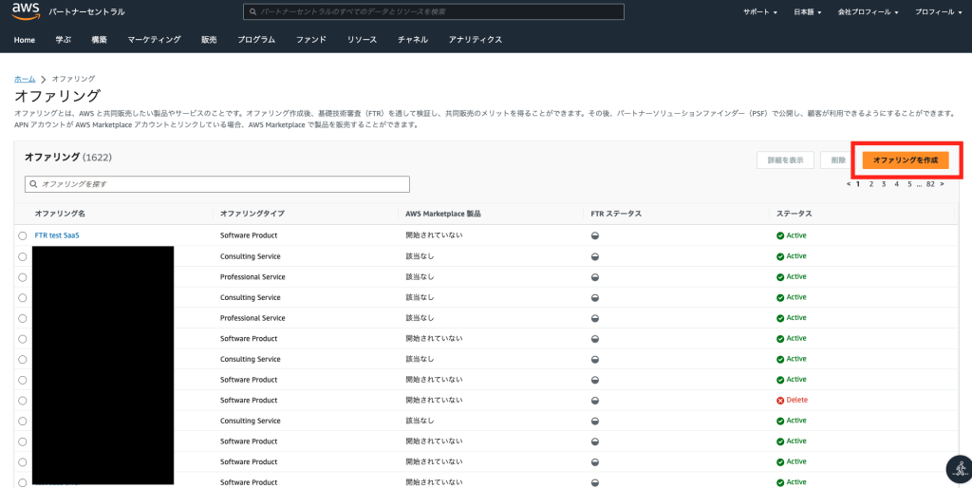Click the パートナーセントラル global search field

tap(433, 11)
